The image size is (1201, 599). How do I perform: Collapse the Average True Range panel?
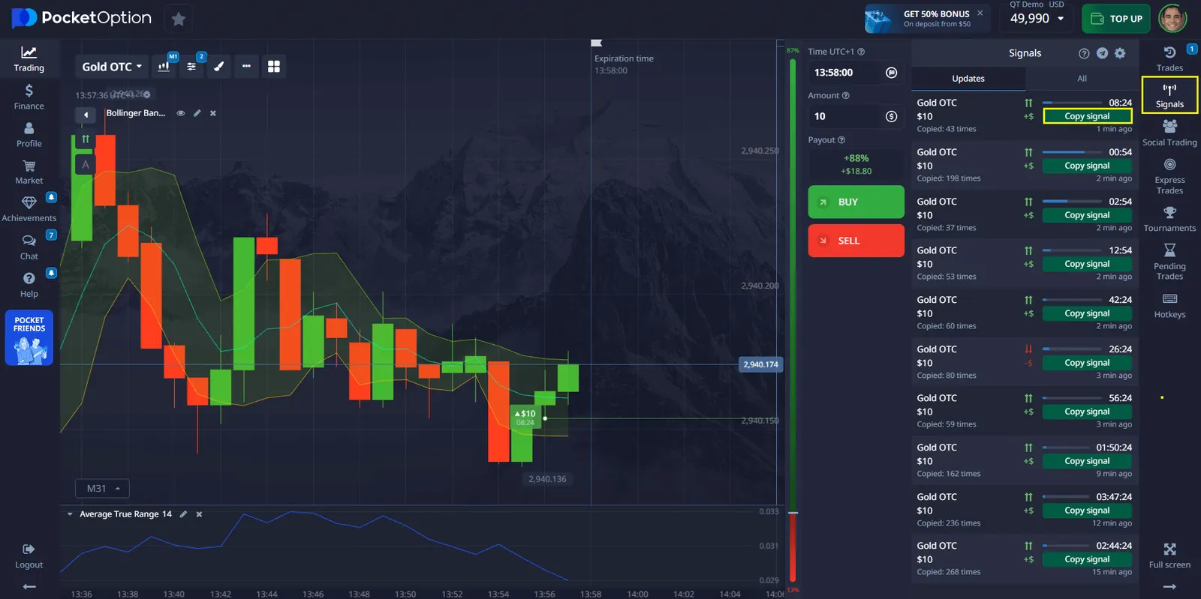[x=70, y=514]
